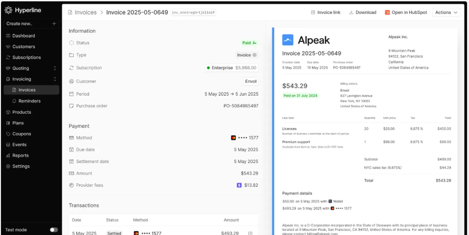
Task: Click the plus icon beside Create new
Action: pos(54,23)
